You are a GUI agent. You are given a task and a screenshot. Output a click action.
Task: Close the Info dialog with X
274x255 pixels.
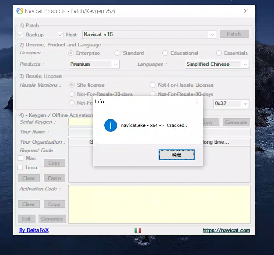196,102
